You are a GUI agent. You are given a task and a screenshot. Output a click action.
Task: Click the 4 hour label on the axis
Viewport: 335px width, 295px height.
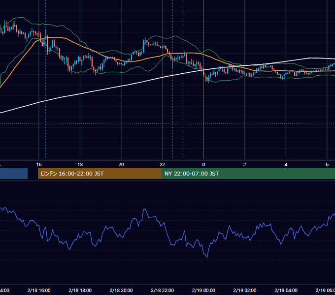coord(286,165)
